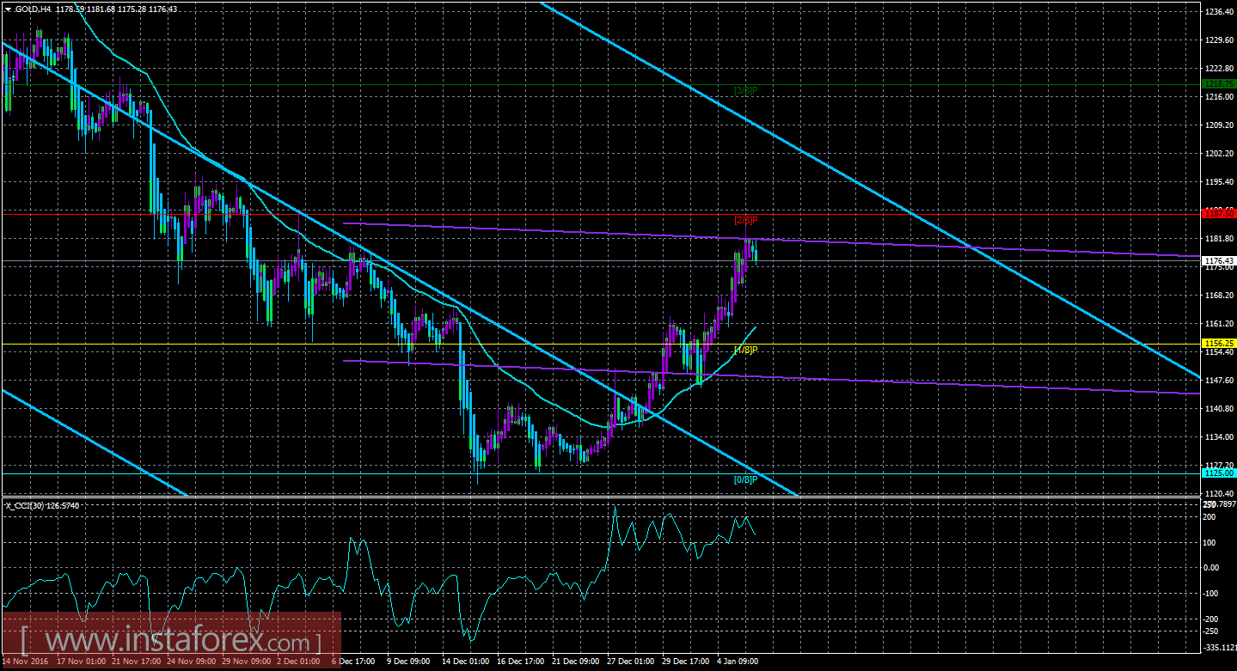Screen dimensions: 1237x671
Task: Click the yellow 1156.25 price tag
Action: [1220, 344]
